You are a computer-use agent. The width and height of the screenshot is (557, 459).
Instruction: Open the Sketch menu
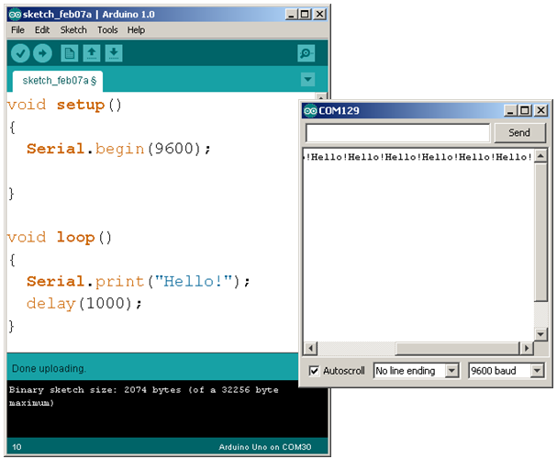(x=73, y=30)
